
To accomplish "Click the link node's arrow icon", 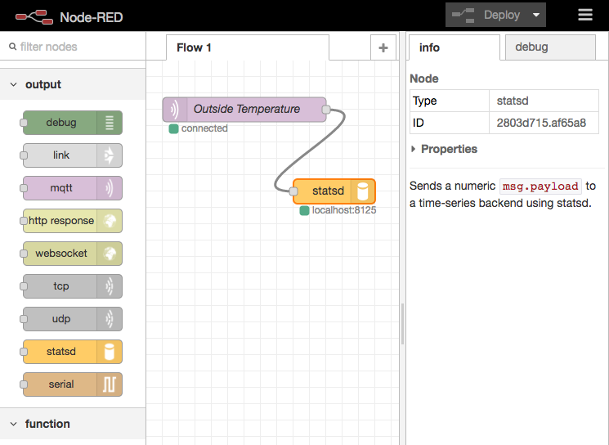I will point(110,155).
